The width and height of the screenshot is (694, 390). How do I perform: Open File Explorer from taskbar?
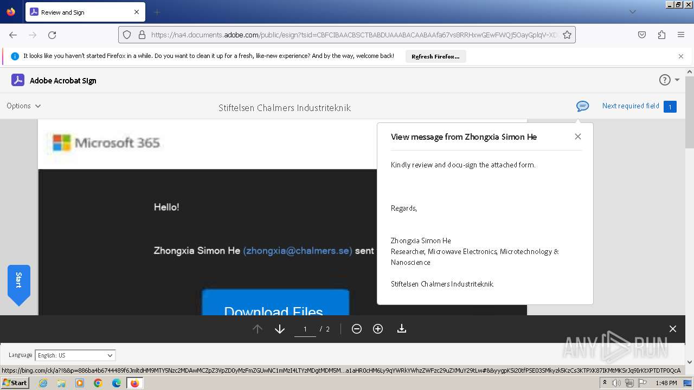[x=61, y=383]
